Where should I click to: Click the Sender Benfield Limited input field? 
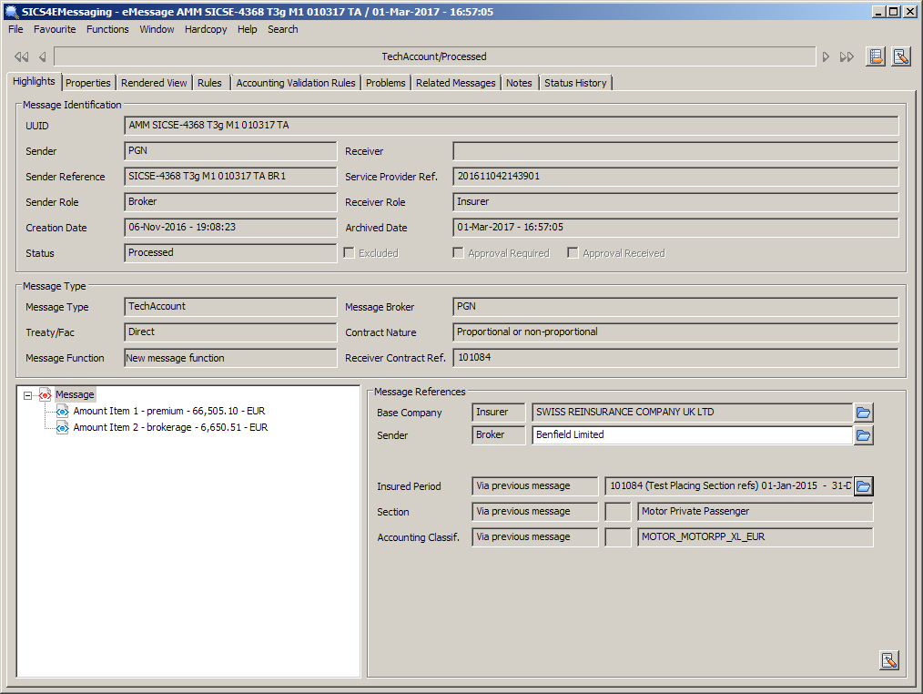coord(692,435)
